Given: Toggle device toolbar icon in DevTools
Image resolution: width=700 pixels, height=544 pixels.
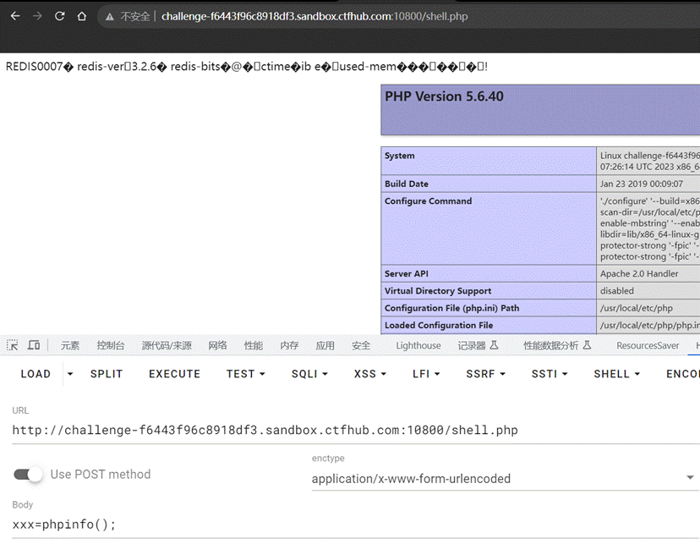Looking at the screenshot, I should [x=34, y=345].
